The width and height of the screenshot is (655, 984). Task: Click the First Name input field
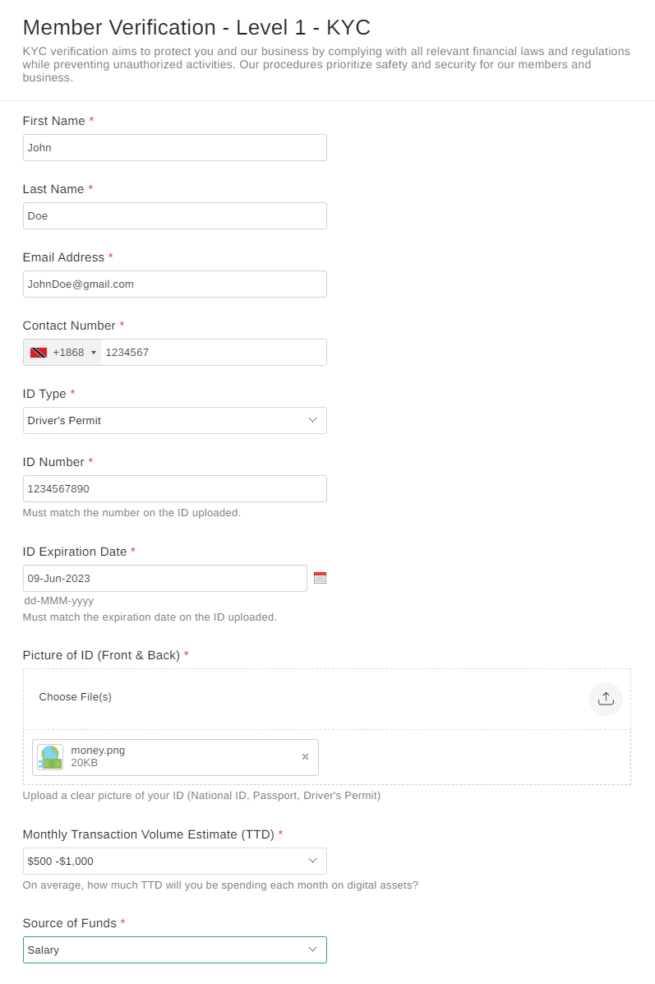pyautogui.click(x=174, y=148)
